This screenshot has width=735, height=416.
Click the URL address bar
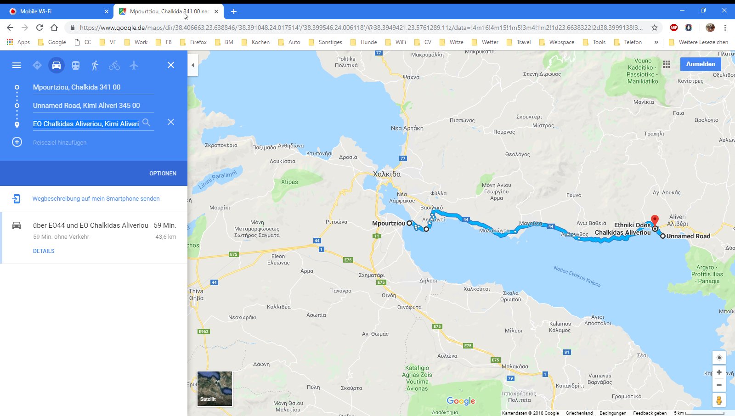pyautogui.click(x=361, y=28)
